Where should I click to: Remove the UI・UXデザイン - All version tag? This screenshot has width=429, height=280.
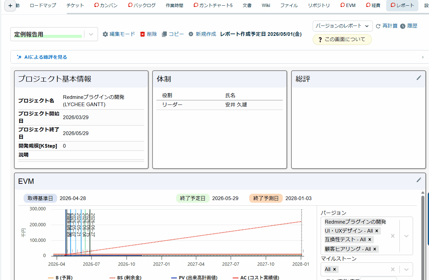tap(376, 231)
